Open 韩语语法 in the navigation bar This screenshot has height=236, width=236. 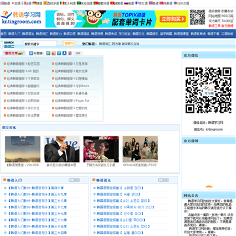coord(28,33)
